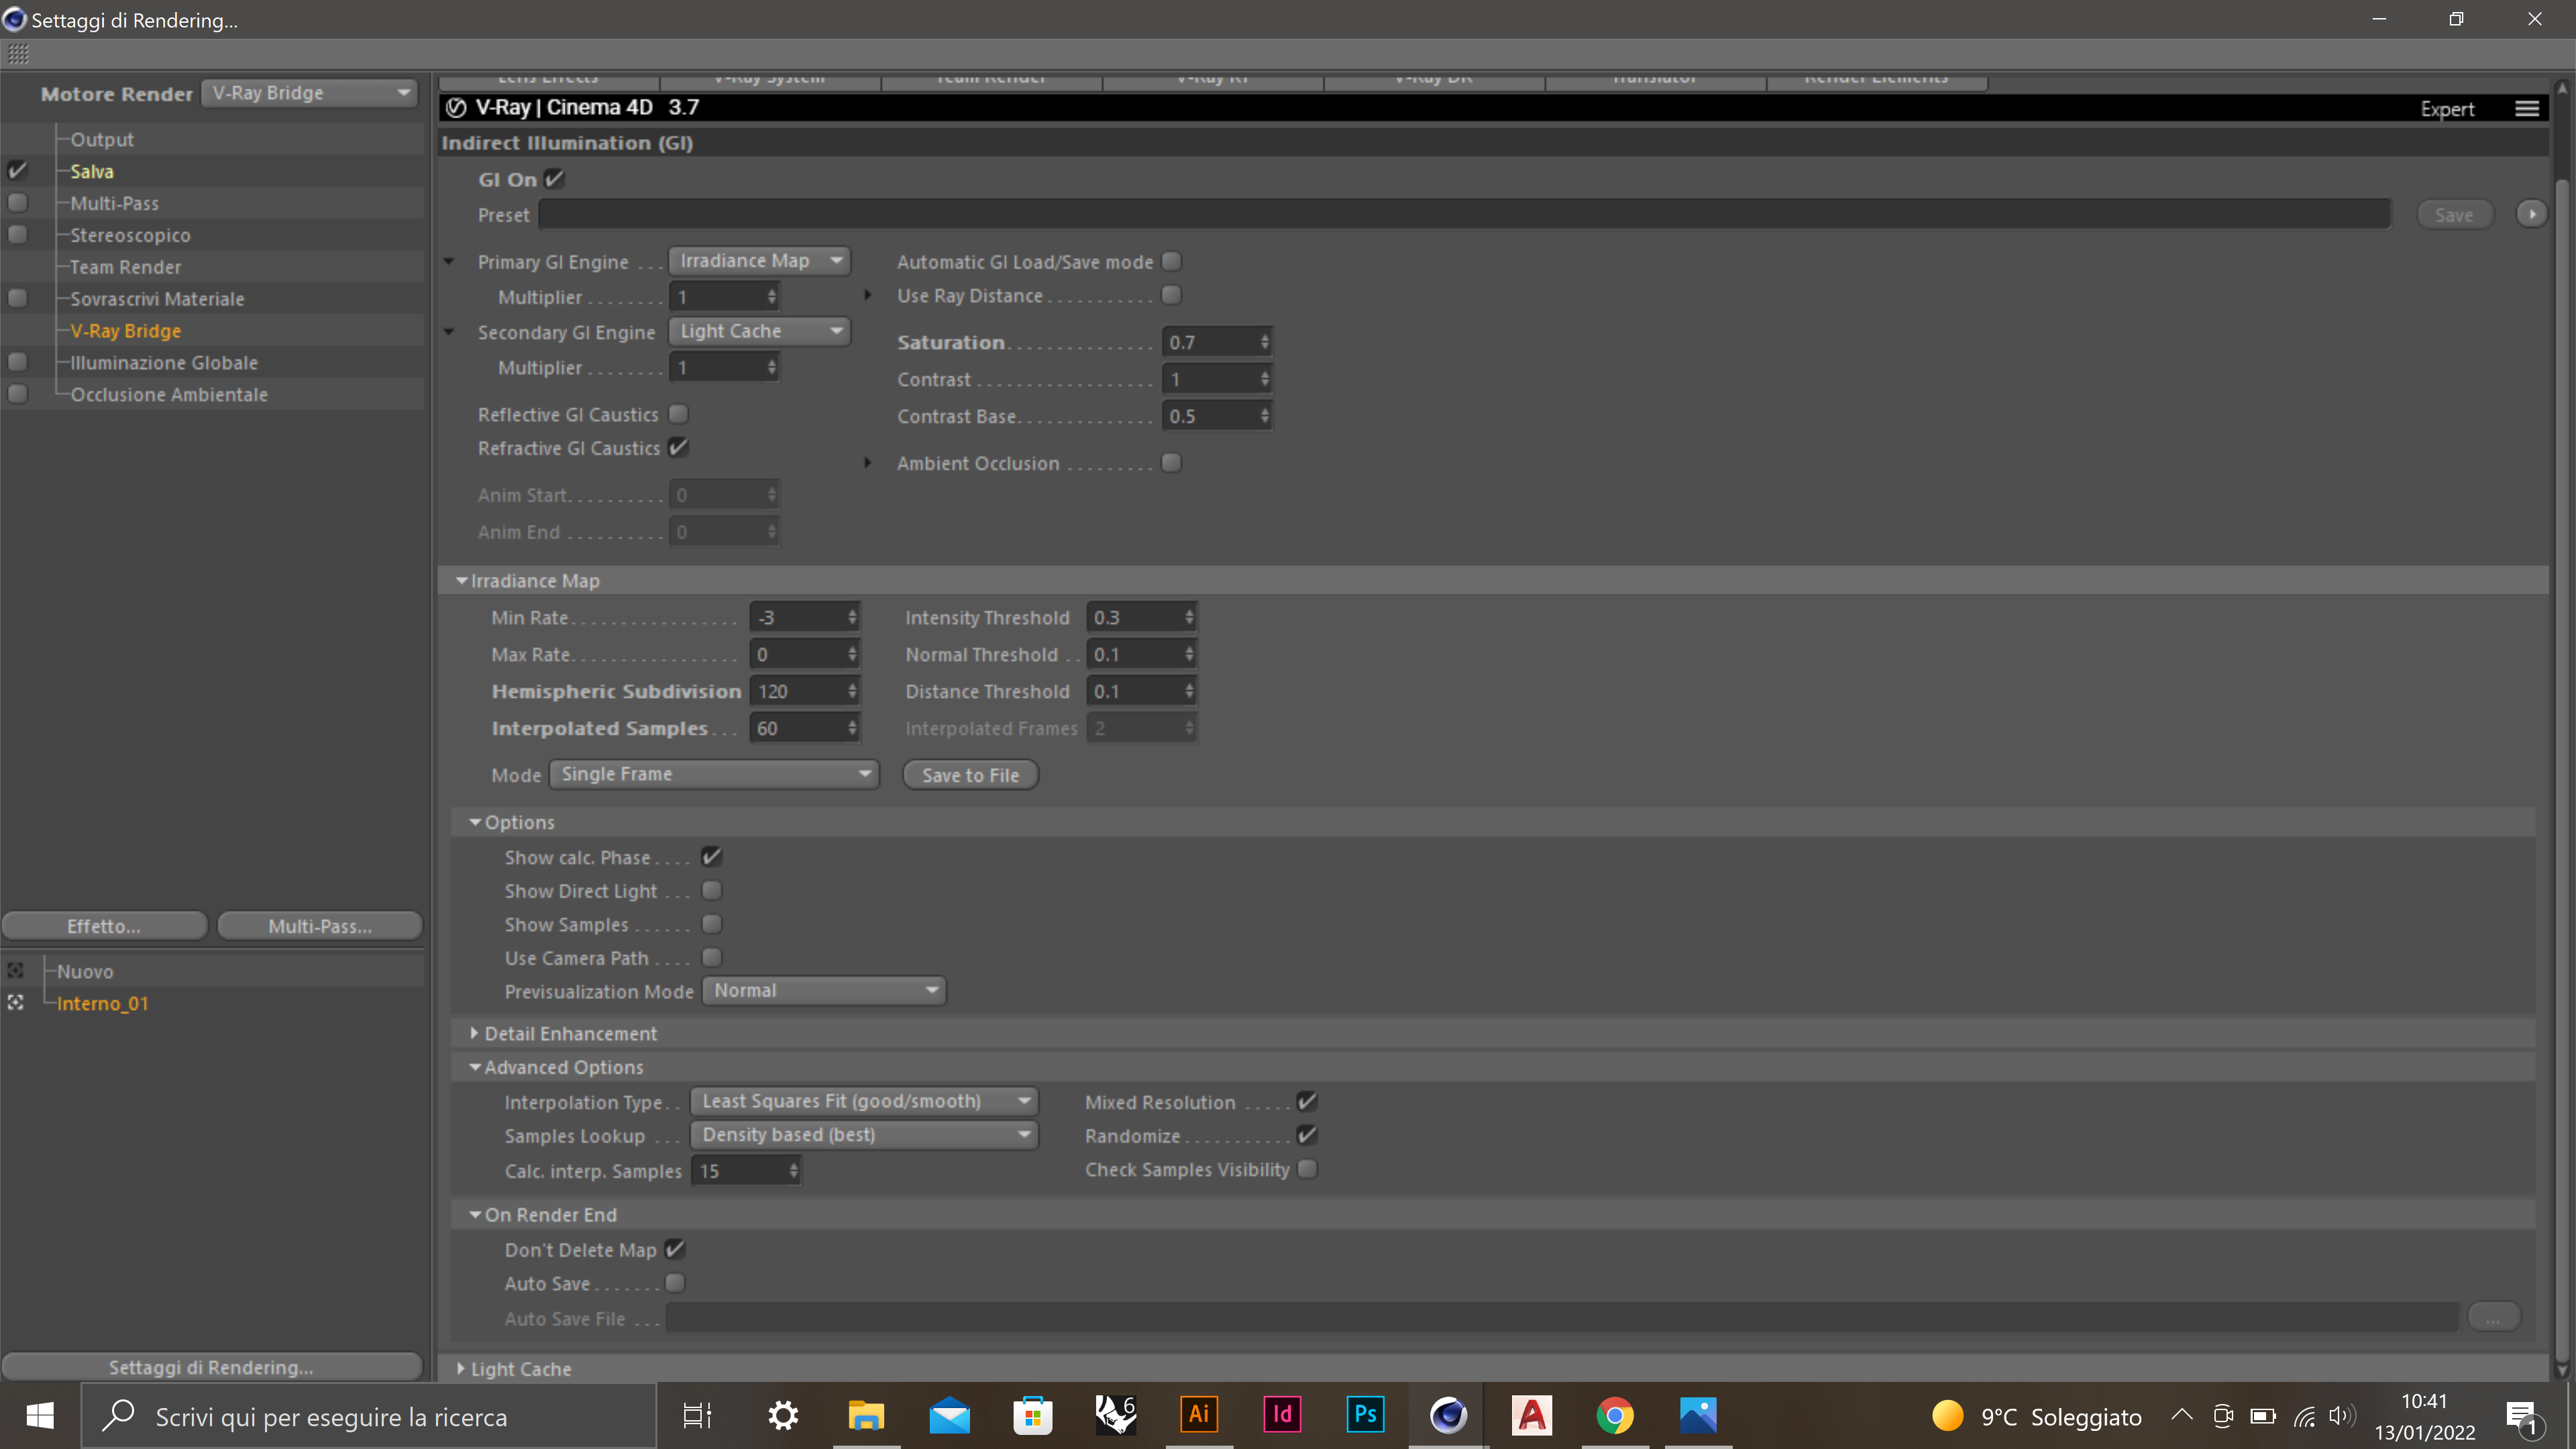Image resolution: width=2576 pixels, height=1449 pixels.
Task: Select Output in the settings tree
Action: click(x=102, y=139)
